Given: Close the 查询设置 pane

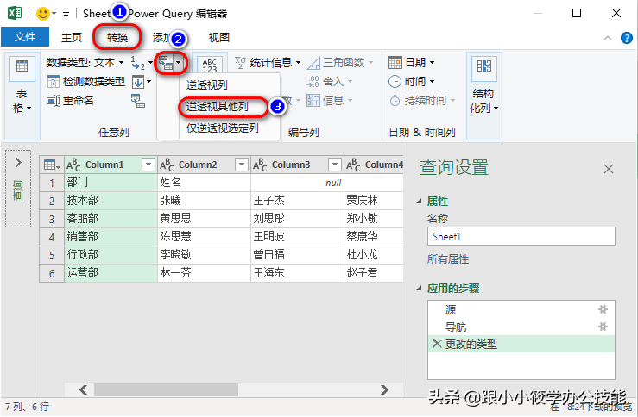Looking at the screenshot, I should click(609, 169).
